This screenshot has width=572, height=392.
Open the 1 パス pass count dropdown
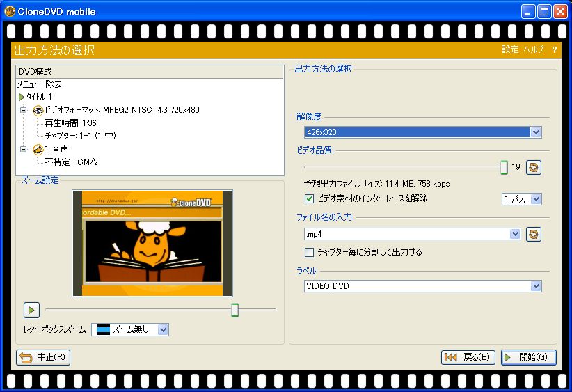pos(536,199)
